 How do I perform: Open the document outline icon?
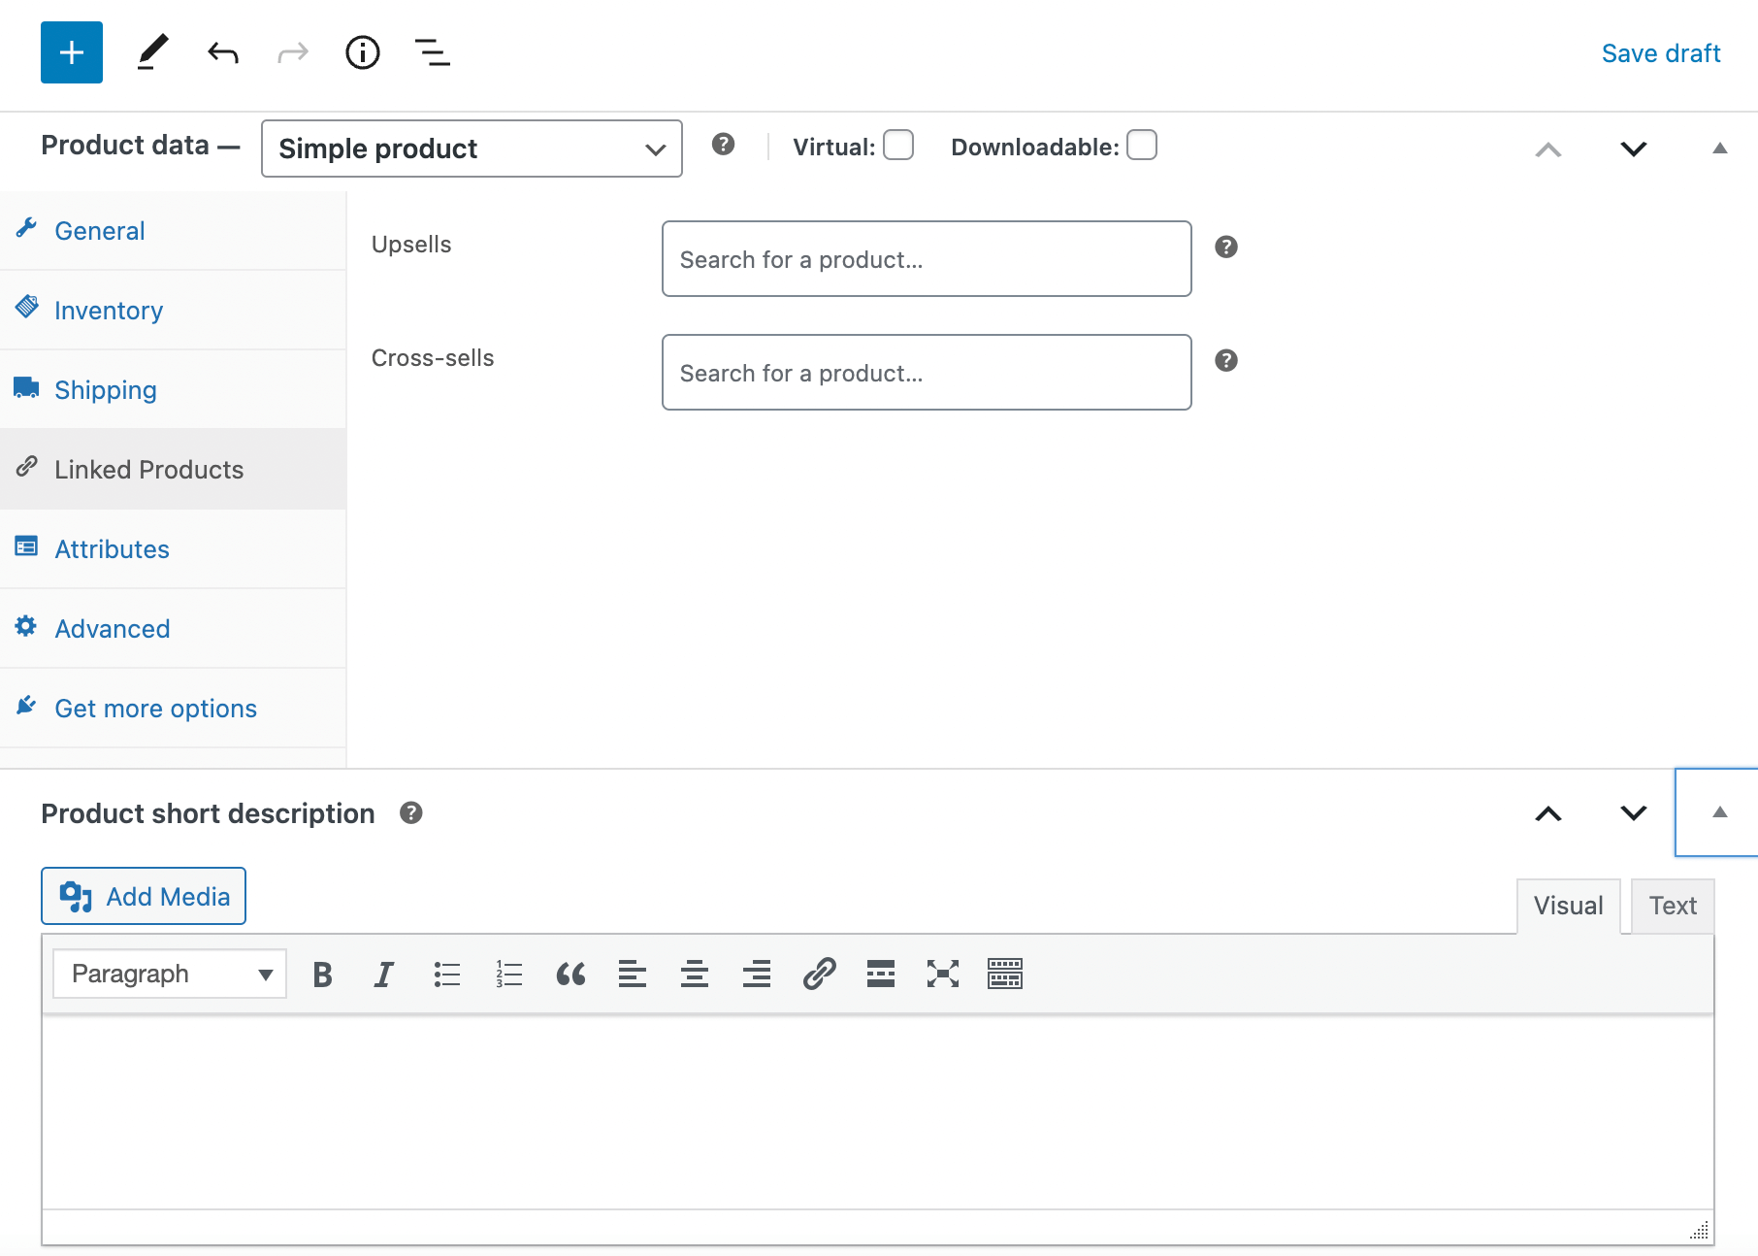coord(433,52)
